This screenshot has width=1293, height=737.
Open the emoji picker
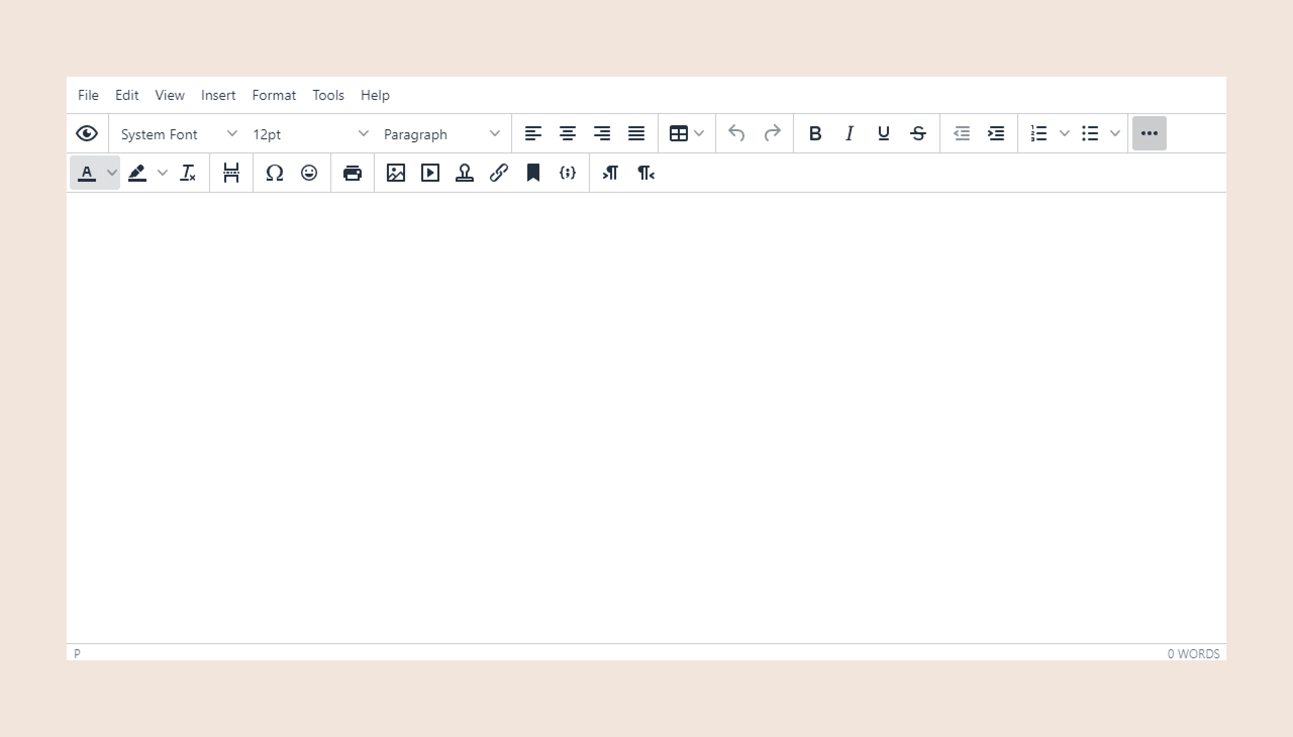[x=309, y=173]
